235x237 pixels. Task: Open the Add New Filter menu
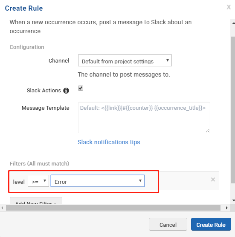pos(36,201)
